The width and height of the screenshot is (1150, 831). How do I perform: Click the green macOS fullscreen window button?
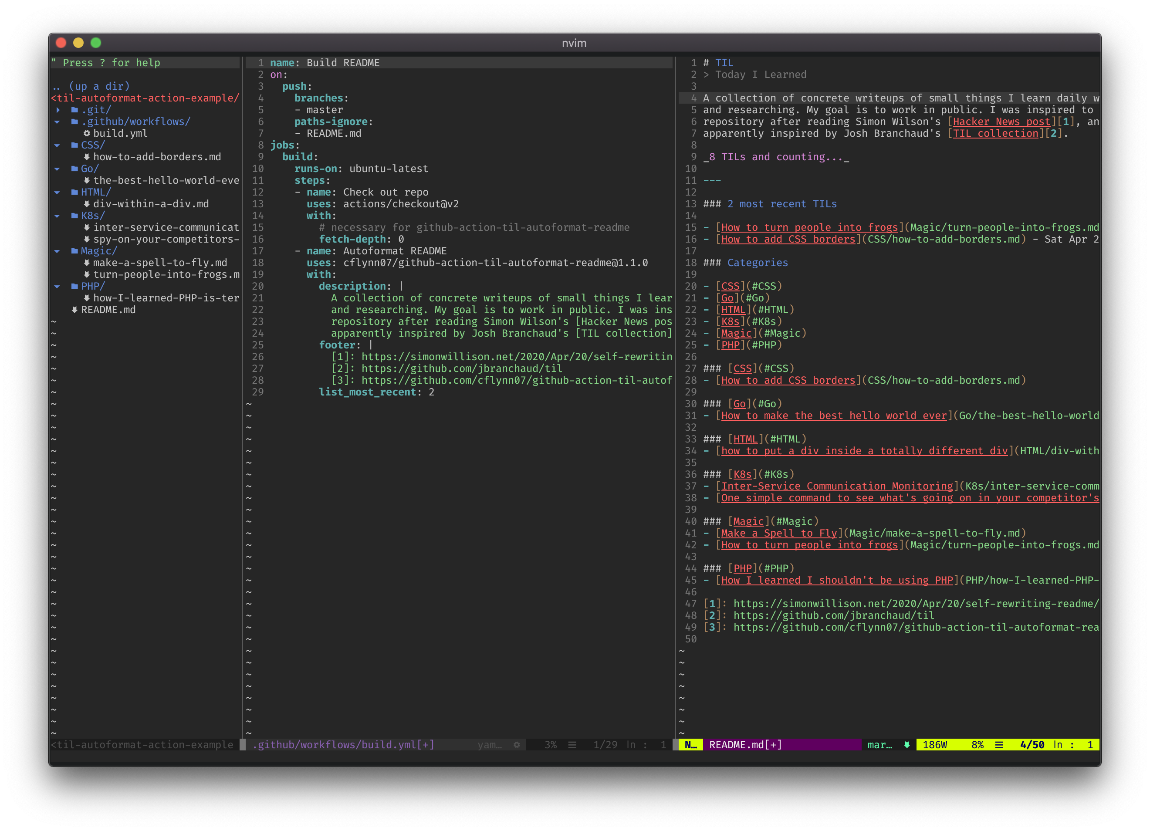point(96,43)
